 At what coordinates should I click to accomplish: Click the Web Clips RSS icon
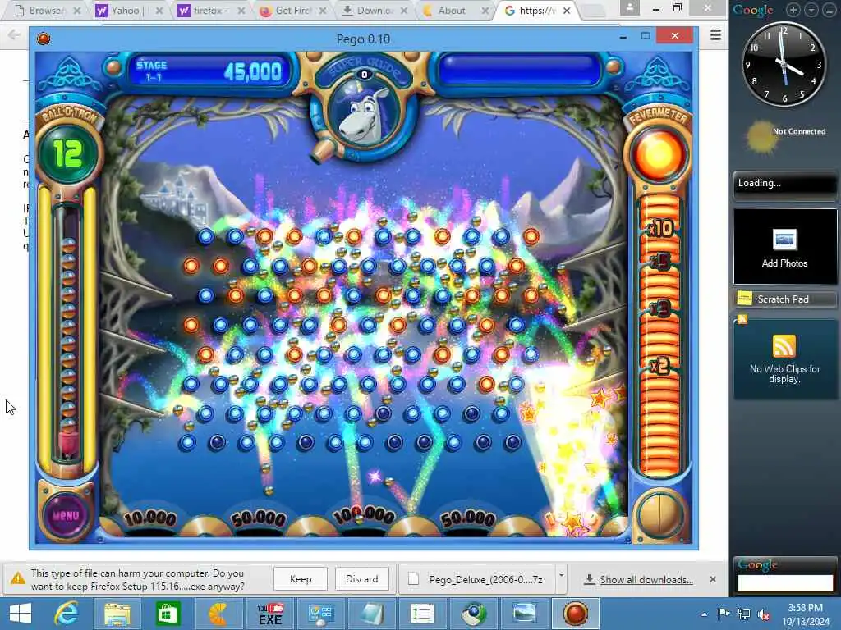(784, 347)
